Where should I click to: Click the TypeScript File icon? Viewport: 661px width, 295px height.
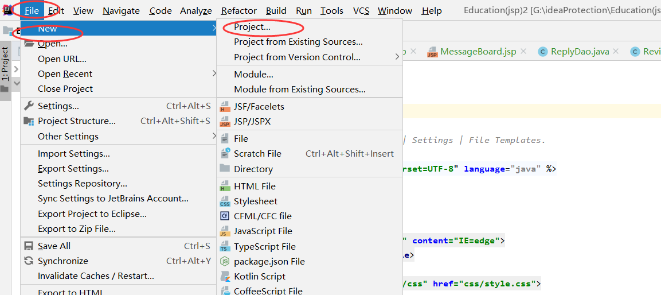(x=225, y=246)
